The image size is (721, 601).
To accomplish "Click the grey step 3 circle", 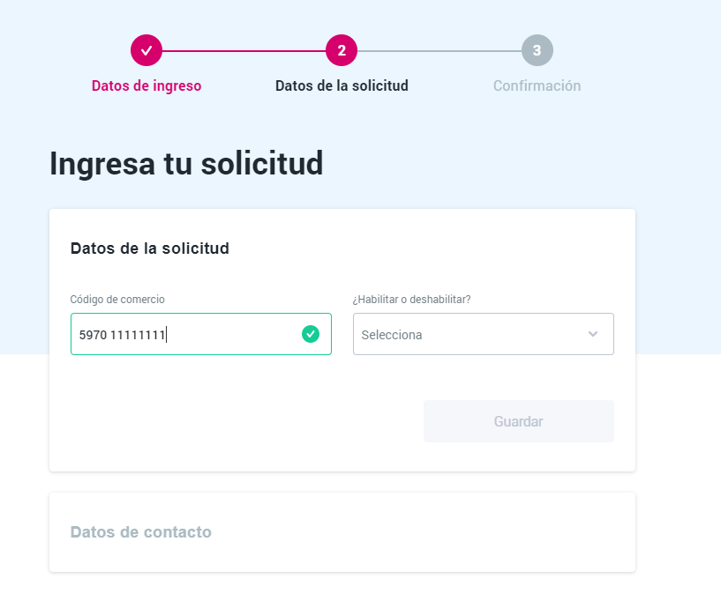I will [x=537, y=50].
